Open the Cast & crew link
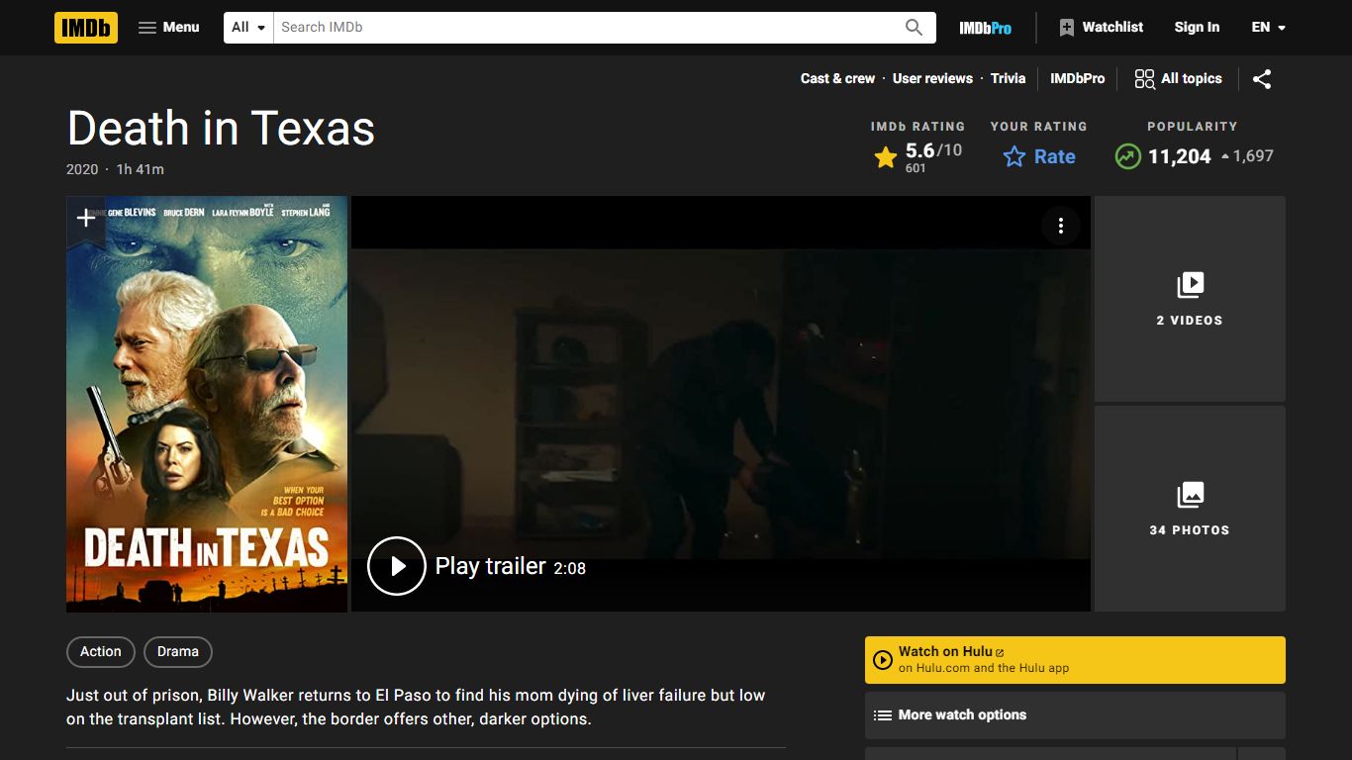 point(837,78)
